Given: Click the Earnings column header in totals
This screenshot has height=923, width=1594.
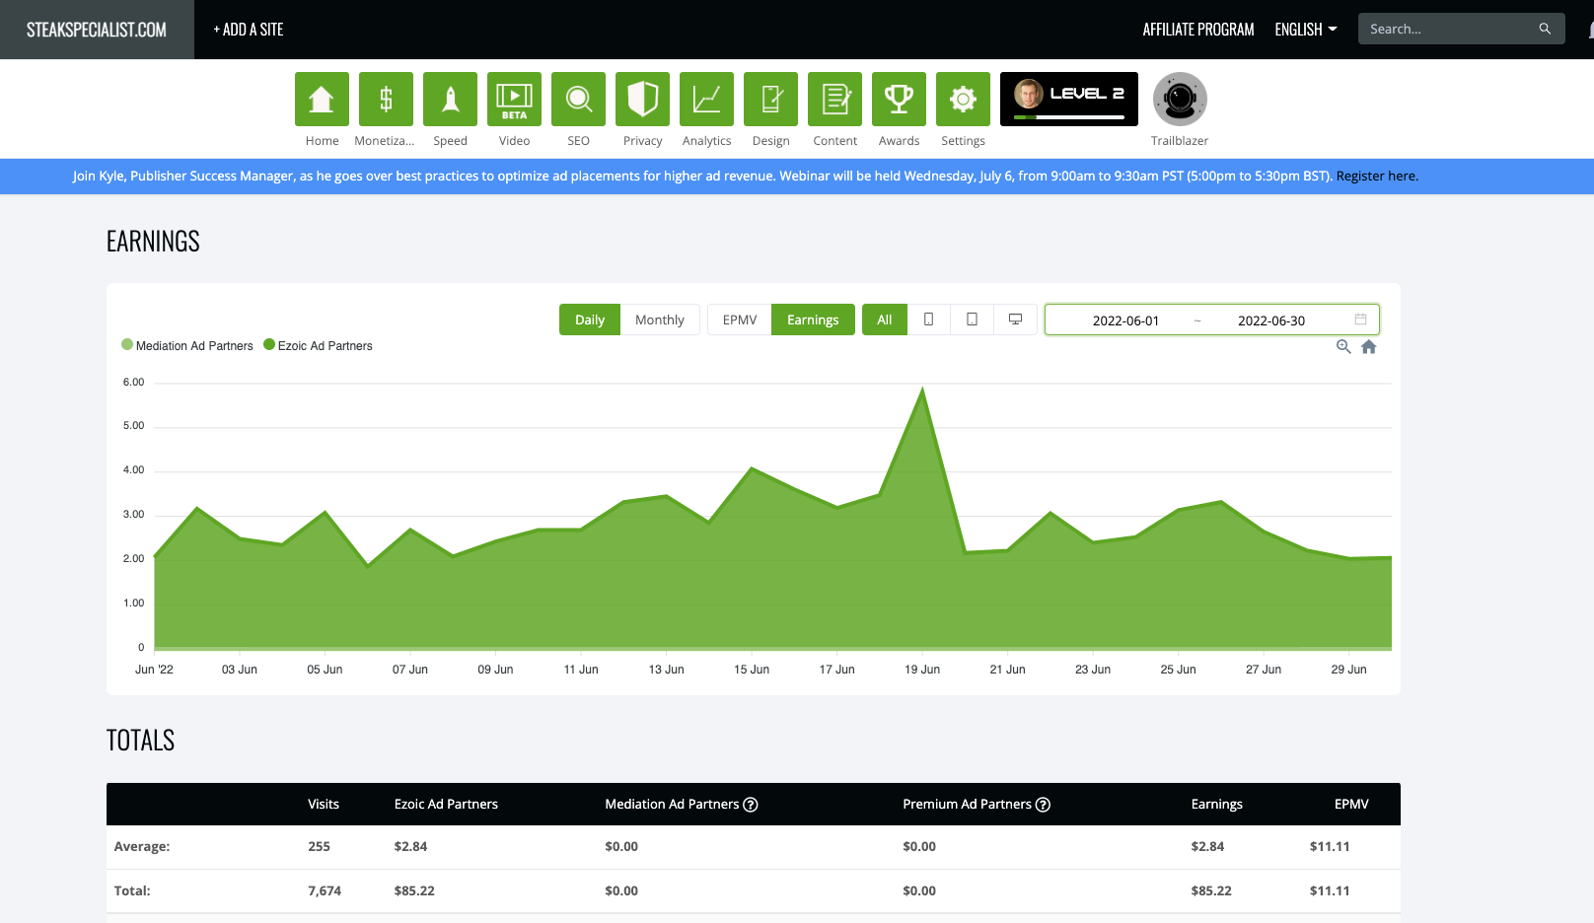Looking at the screenshot, I should click(x=1217, y=805).
